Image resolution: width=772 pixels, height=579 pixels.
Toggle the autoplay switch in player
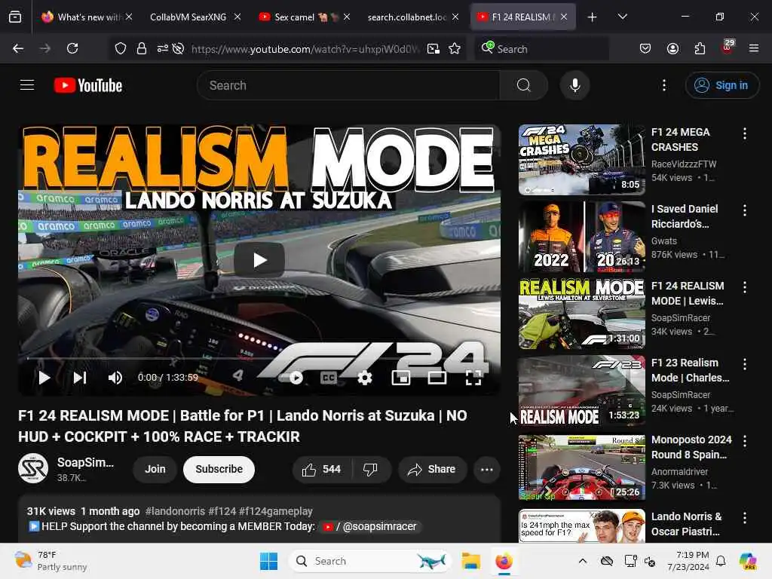coord(292,378)
